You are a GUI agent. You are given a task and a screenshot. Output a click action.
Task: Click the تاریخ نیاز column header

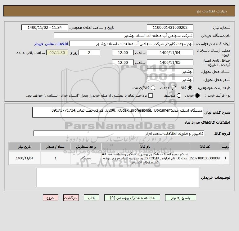pyautogui.click(x=25, y=147)
